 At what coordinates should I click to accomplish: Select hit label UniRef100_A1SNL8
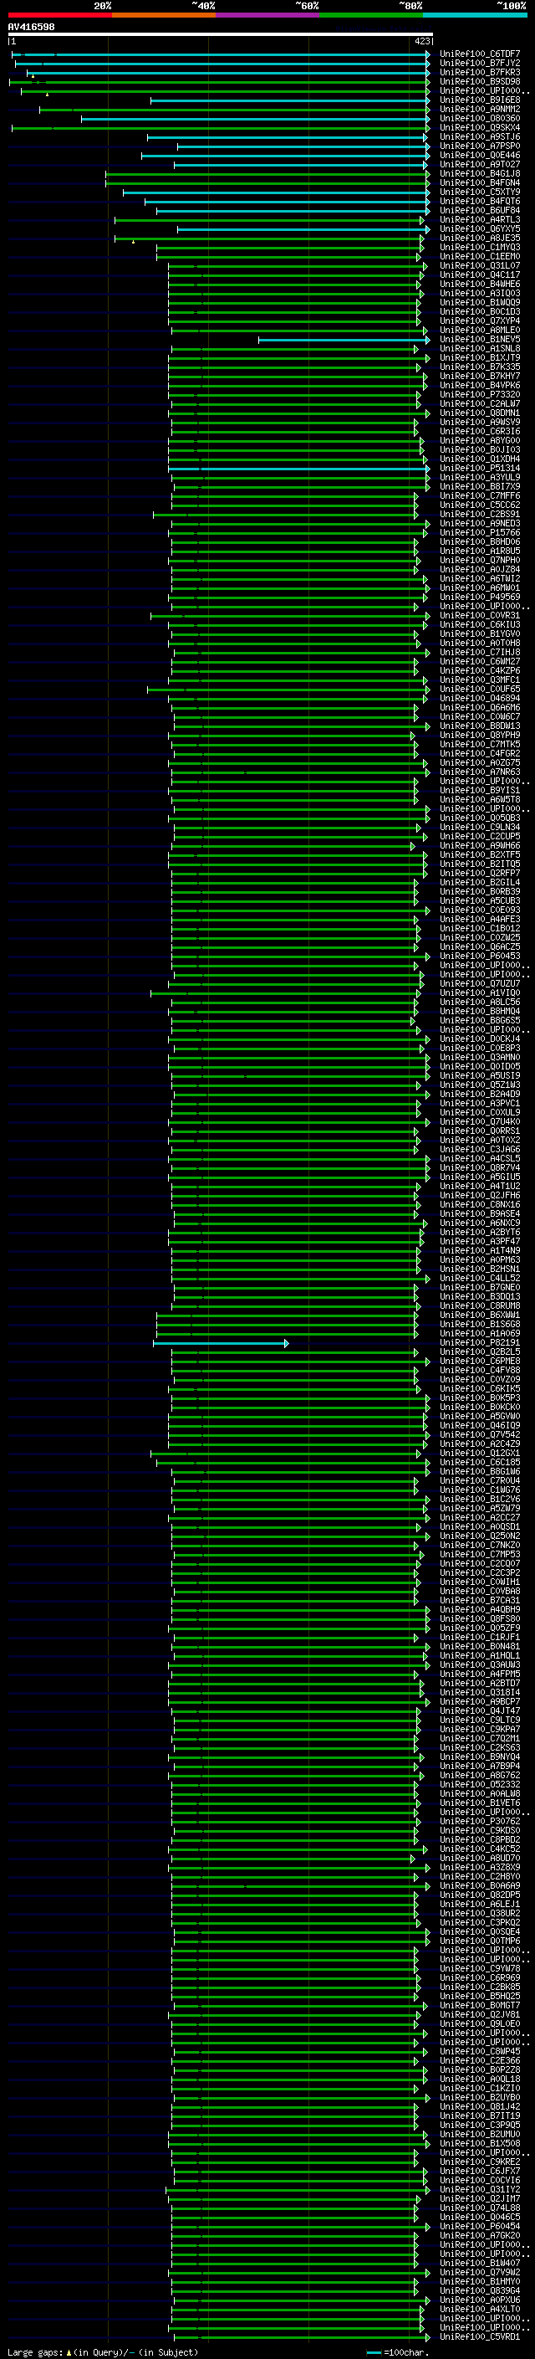click(x=480, y=349)
